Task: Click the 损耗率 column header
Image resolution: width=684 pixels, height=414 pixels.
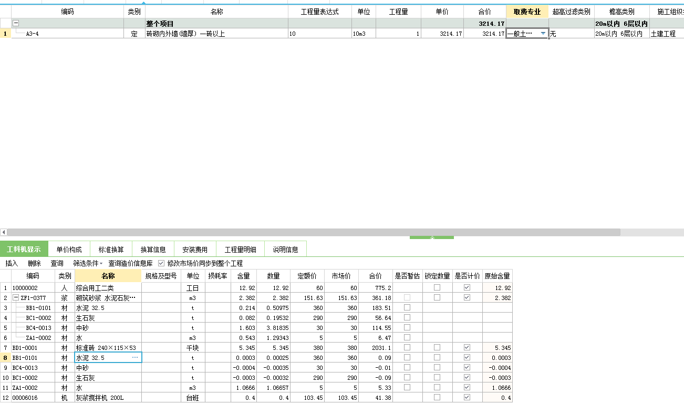Action: tap(217, 276)
